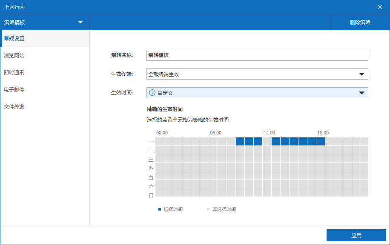
Task: Click into the 策略名称 text field
Action: pyautogui.click(x=257, y=55)
